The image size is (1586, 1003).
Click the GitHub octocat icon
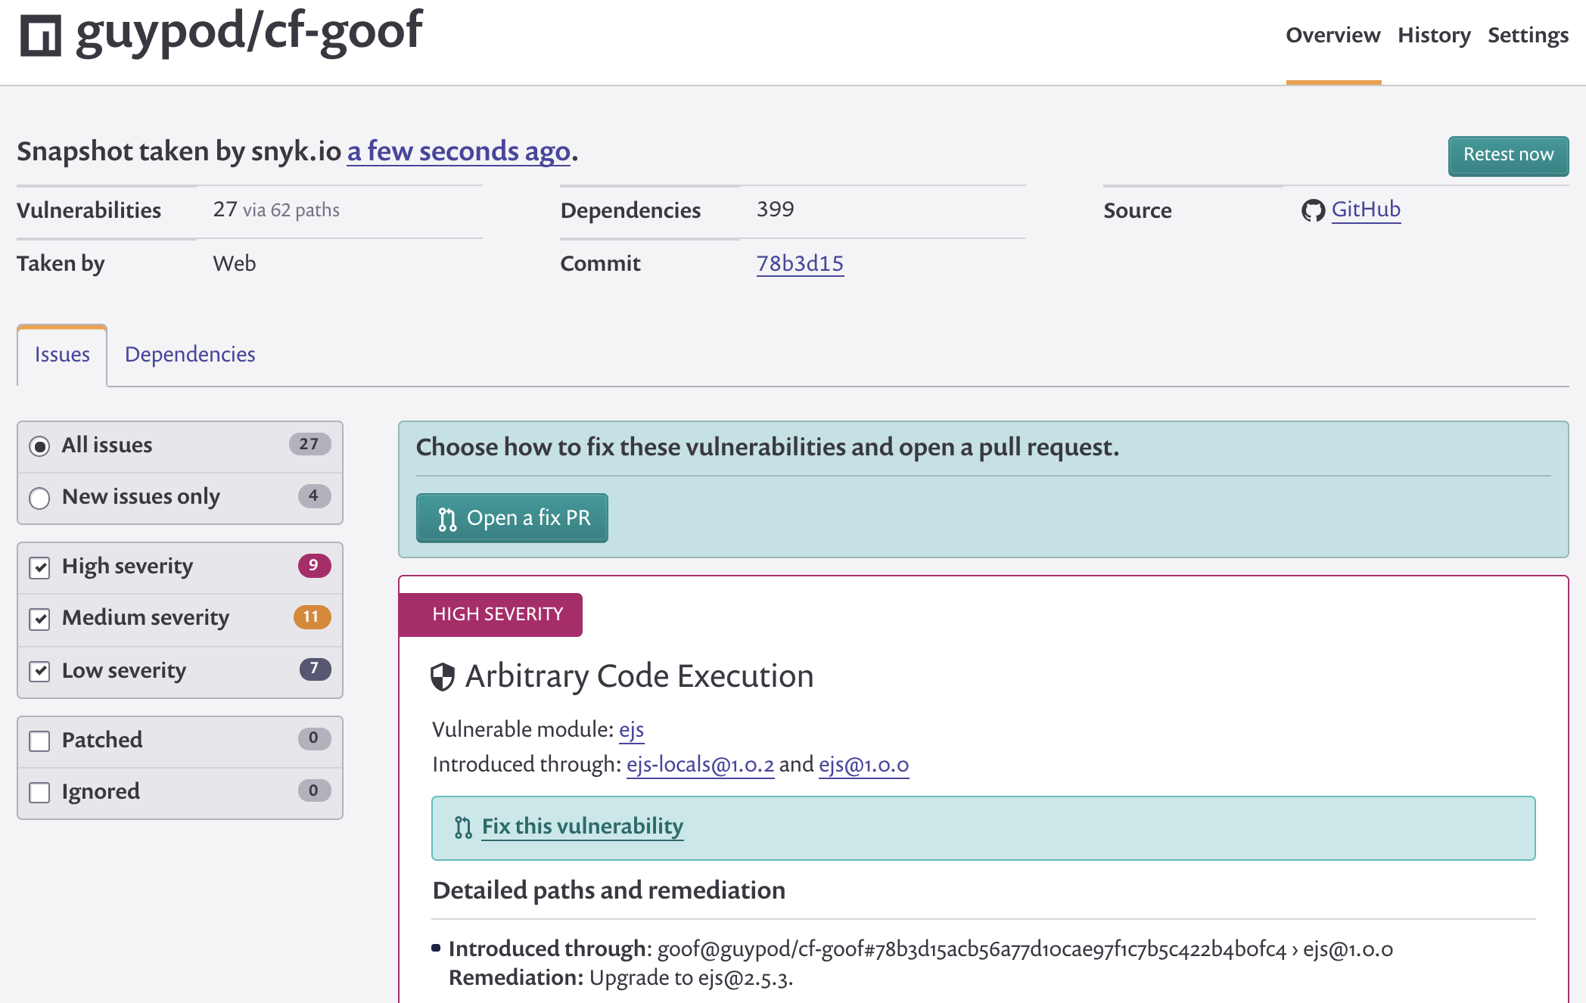pos(1313,210)
